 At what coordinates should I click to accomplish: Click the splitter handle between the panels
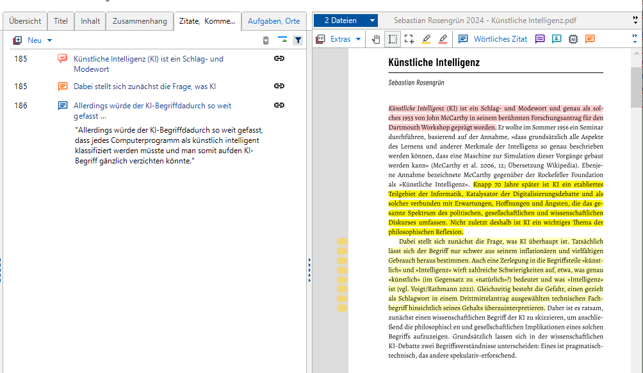click(309, 270)
